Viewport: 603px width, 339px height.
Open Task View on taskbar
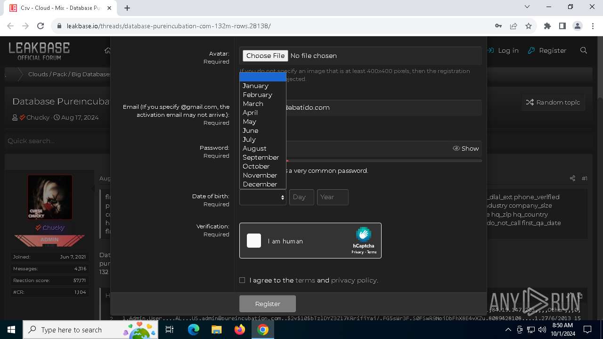(170, 330)
